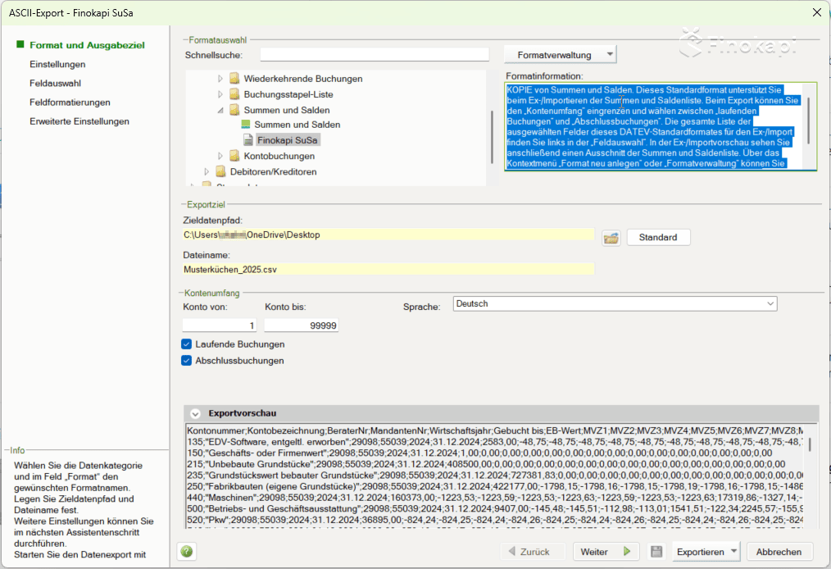The width and height of the screenshot is (831, 569).
Task: Toggle the Abschlussbuchungen checkbox
Action: coord(187,361)
